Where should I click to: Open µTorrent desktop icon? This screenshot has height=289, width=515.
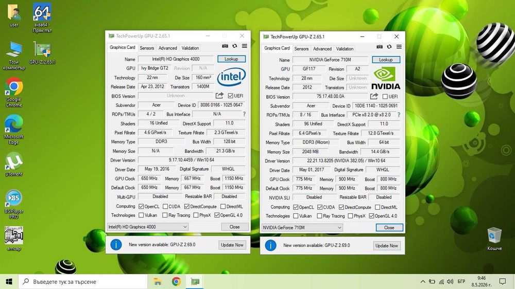pyautogui.click(x=14, y=164)
